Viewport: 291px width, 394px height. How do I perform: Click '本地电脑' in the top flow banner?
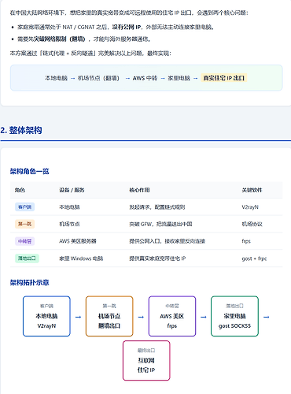56,78
